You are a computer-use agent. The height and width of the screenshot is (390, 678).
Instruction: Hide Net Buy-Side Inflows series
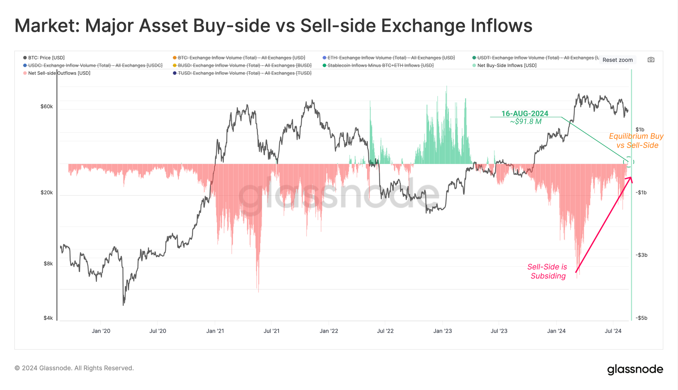click(504, 65)
